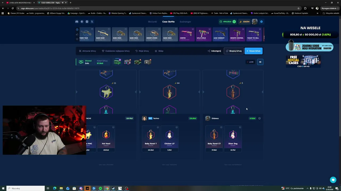
Task: Select the Ticket to Hell drop
Action: 254,34
